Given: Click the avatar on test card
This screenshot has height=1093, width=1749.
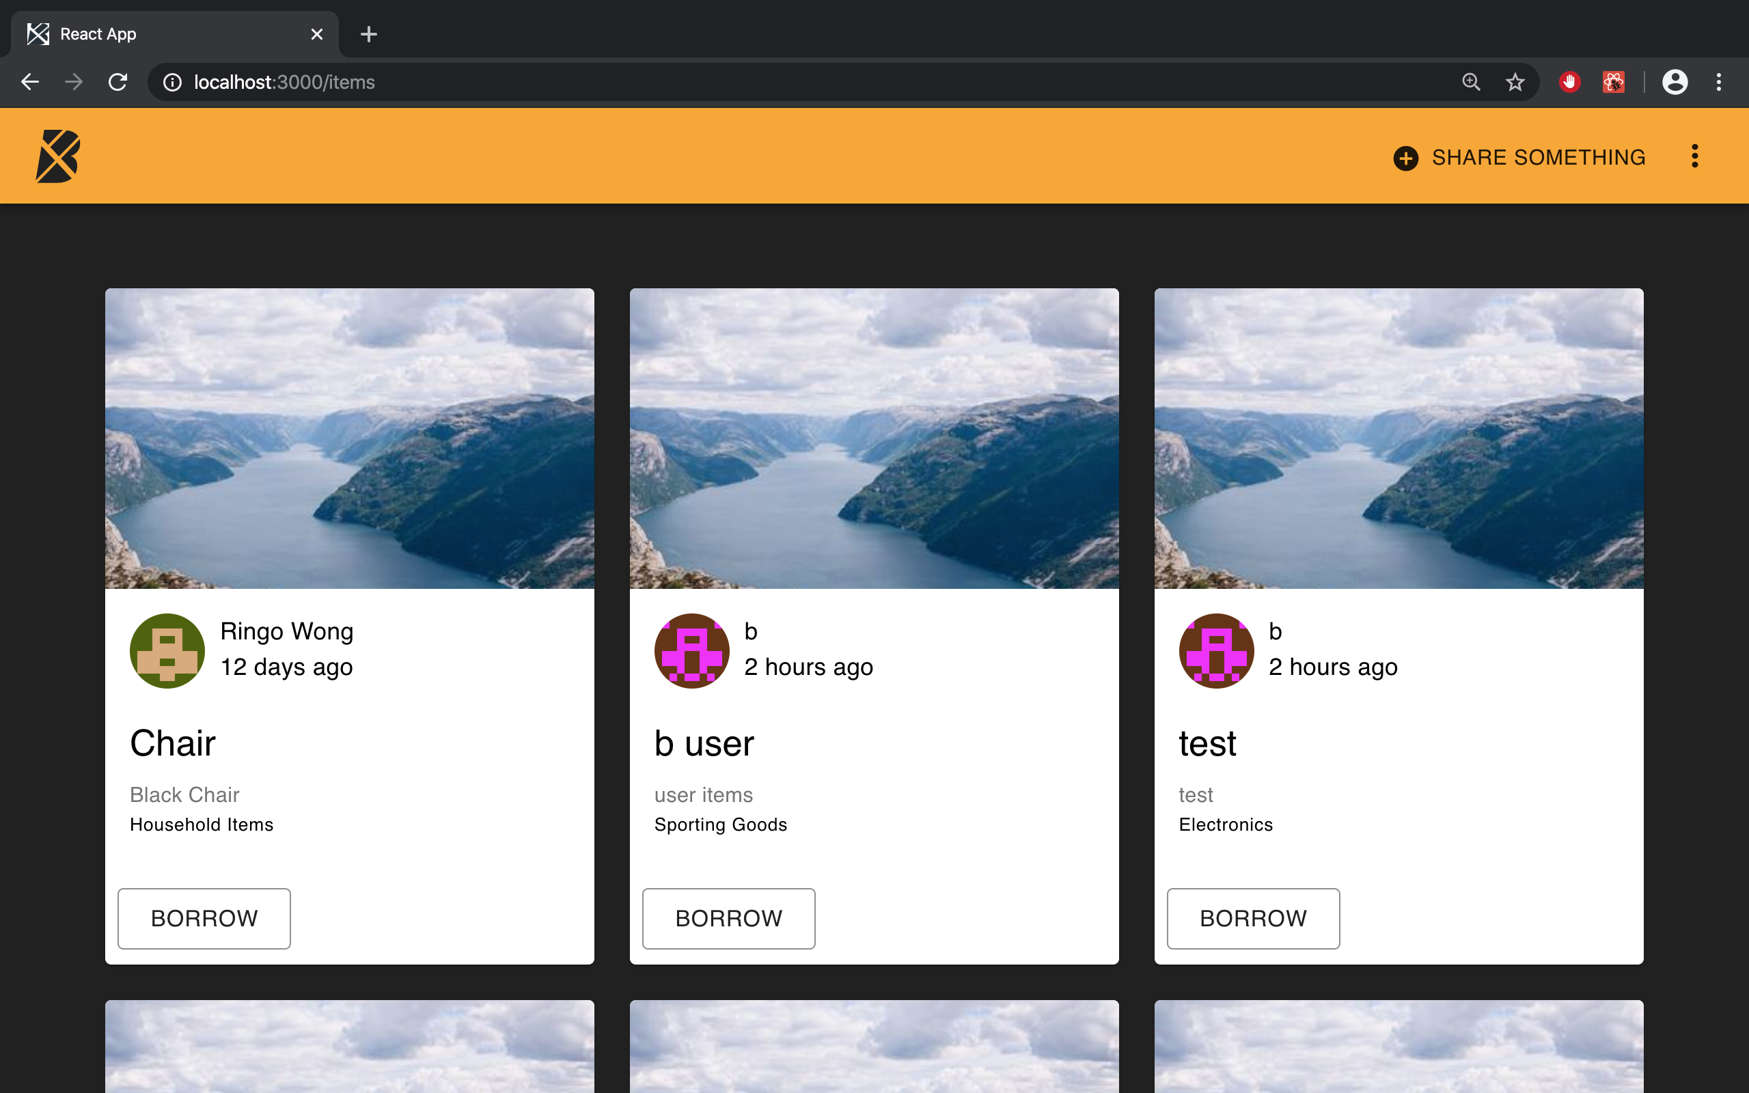Looking at the screenshot, I should (x=1216, y=650).
